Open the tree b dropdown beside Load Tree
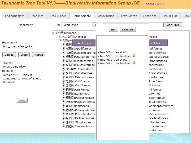 coord(156,25)
